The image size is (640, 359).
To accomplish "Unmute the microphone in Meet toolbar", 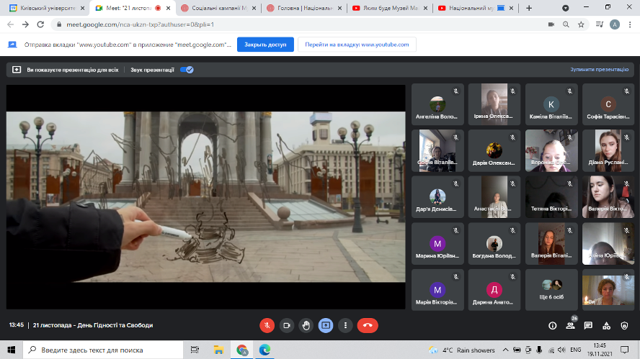I will tap(267, 325).
